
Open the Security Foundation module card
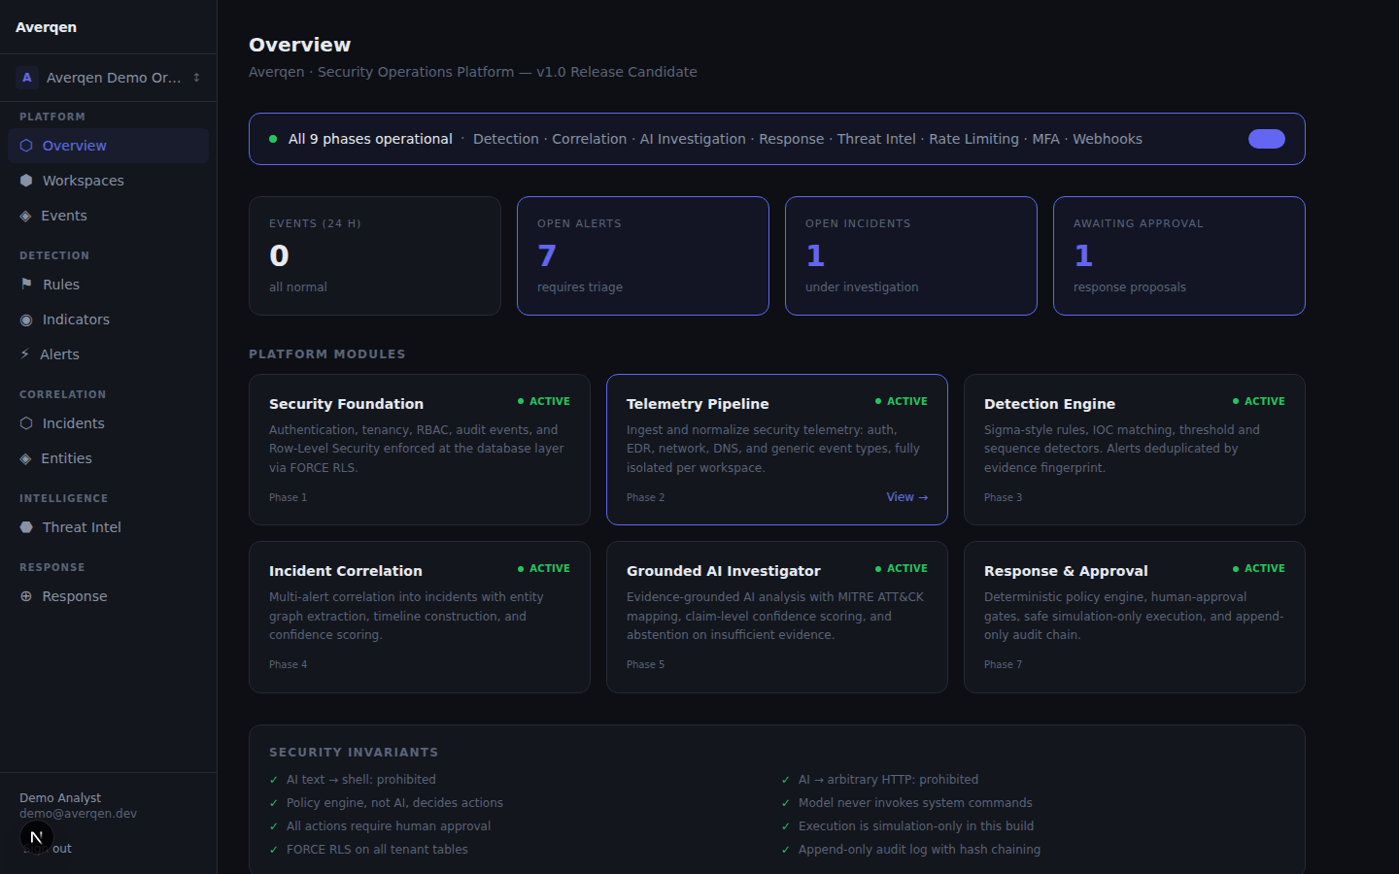pyautogui.click(x=420, y=450)
